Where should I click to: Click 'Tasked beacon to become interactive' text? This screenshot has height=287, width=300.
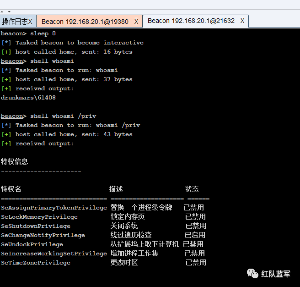click(80, 43)
